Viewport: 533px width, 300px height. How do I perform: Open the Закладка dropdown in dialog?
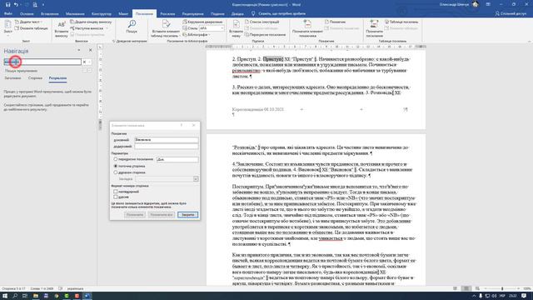pos(196,179)
